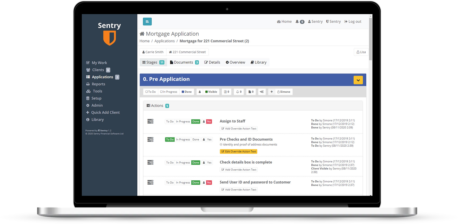The width and height of the screenshot is (458, 224).
Task: Open Carrie Smith client button
Action: coord(153,52)
